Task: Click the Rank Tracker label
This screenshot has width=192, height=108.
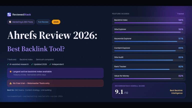Action: coord(120,66)
